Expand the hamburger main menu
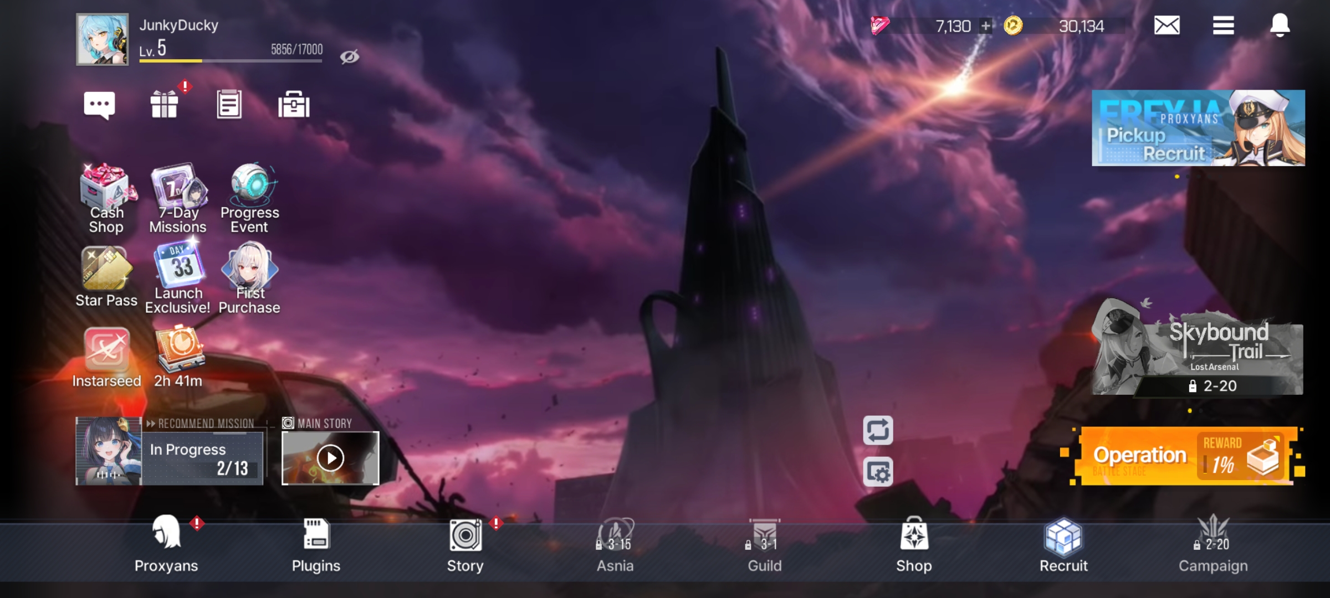Screen dimensions: 1330x598 pyautogui.click(x=1223, y=25)
